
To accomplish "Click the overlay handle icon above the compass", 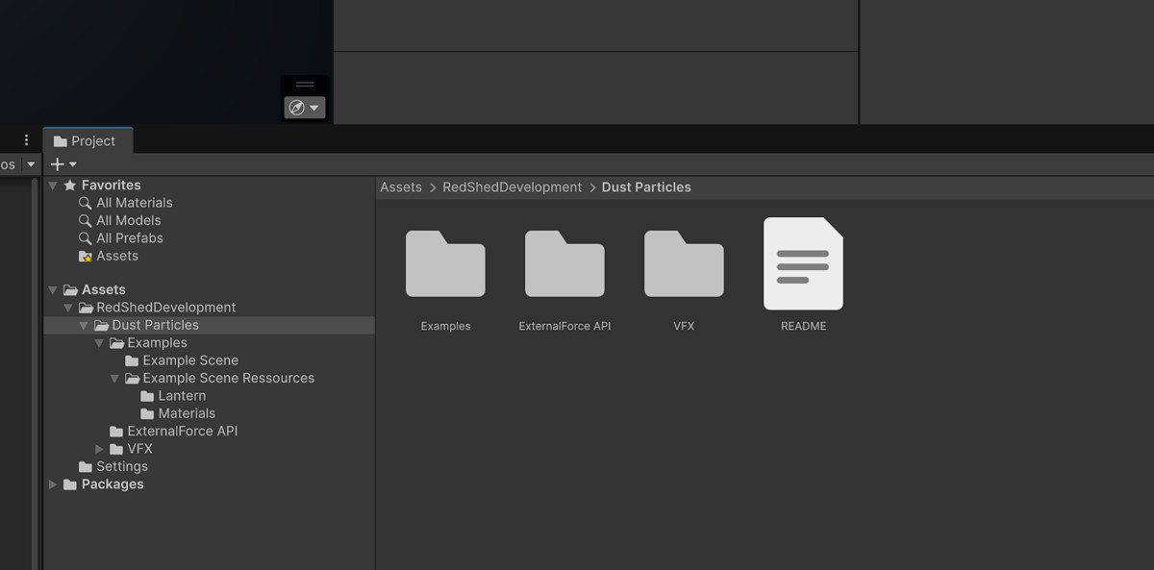I will click(x=304, y=86).
